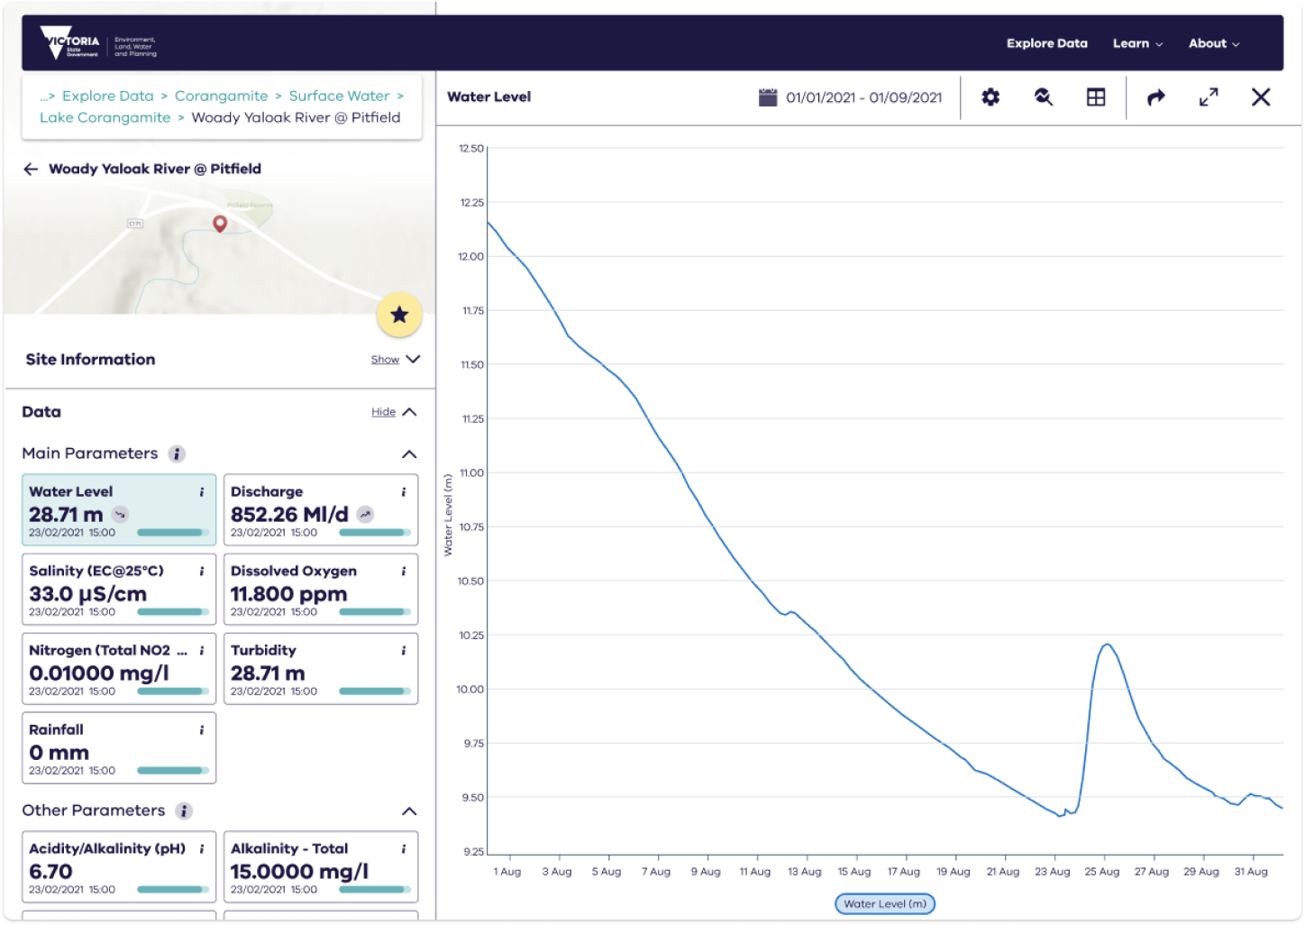Add site to favourites star
Image resolution: width=1305 pixels, height=925 pixels.
(399, 315)
